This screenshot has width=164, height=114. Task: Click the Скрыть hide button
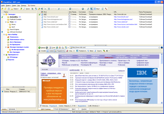pyautogui.click(x=98, y=51)
